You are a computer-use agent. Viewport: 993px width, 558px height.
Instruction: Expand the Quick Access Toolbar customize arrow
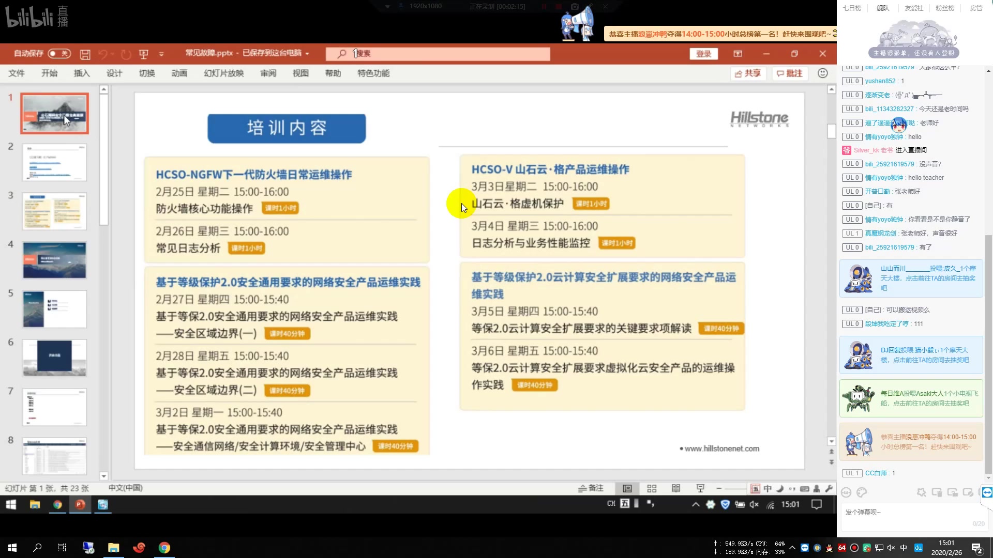pos(161,54)
